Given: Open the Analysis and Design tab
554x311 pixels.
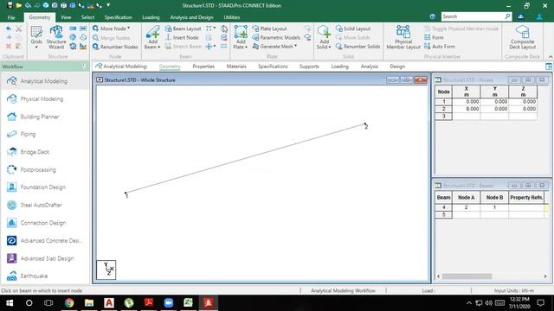Looking at the screenshot, I should click(x=191, y=17).
